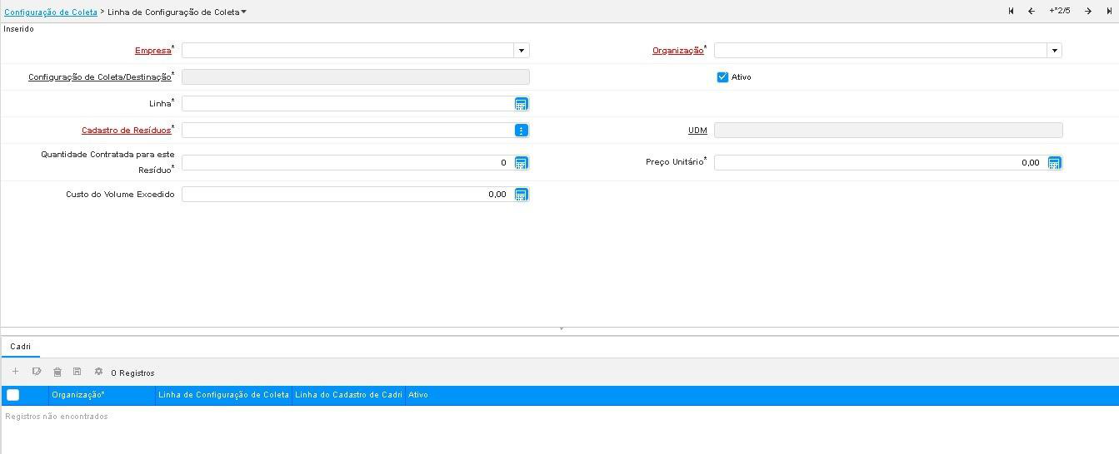This screenshot has height=454, width=1119.
Task: Click the Empresa field label link
Action: tap(152, 51)
